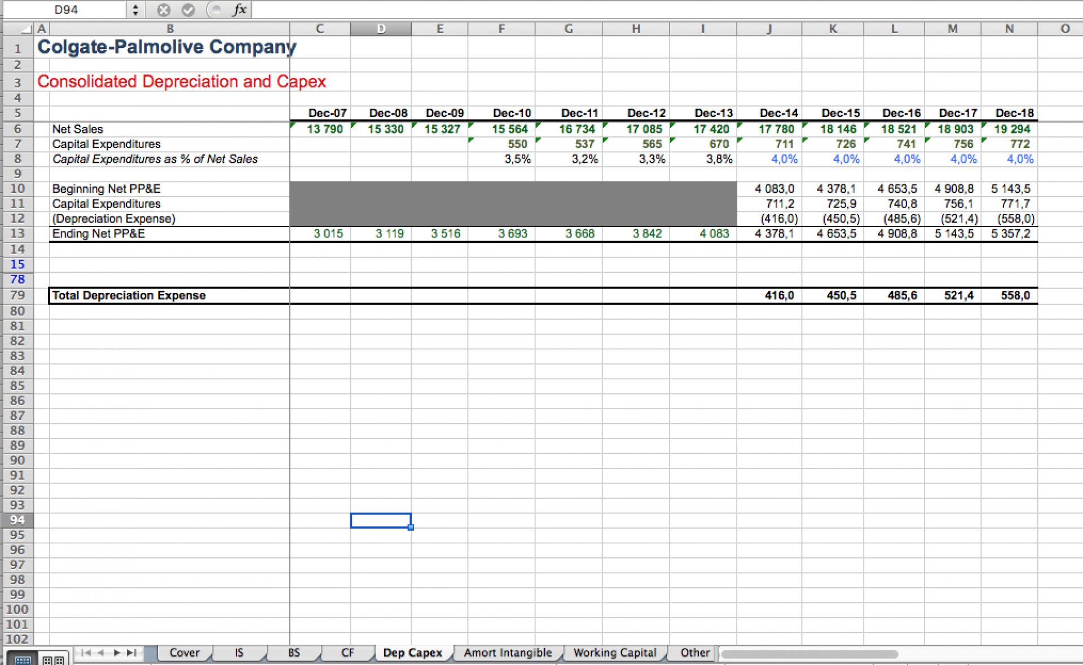The width and height of the screenshot is (1083, 665).
Task: Click the (Depreciation Expense) label
Action: point(114,219)
